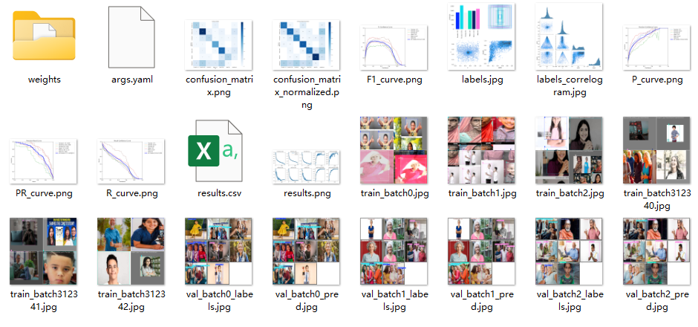Click the 'results.png' file name
The image size is (698, 327).
[306, 194]
